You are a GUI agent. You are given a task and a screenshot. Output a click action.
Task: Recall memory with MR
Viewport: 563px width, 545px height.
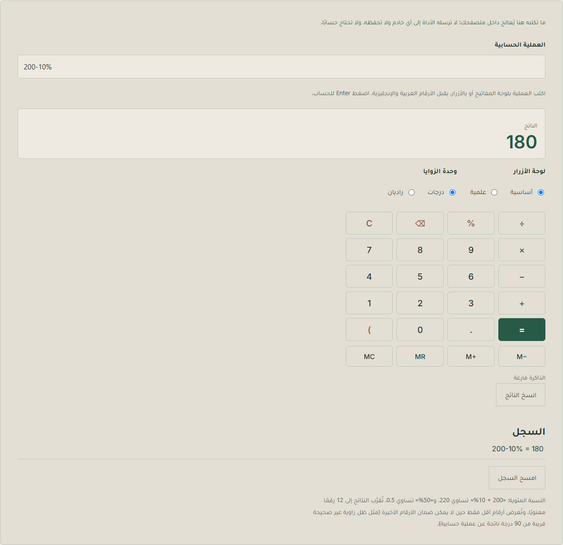coord(420,357)
